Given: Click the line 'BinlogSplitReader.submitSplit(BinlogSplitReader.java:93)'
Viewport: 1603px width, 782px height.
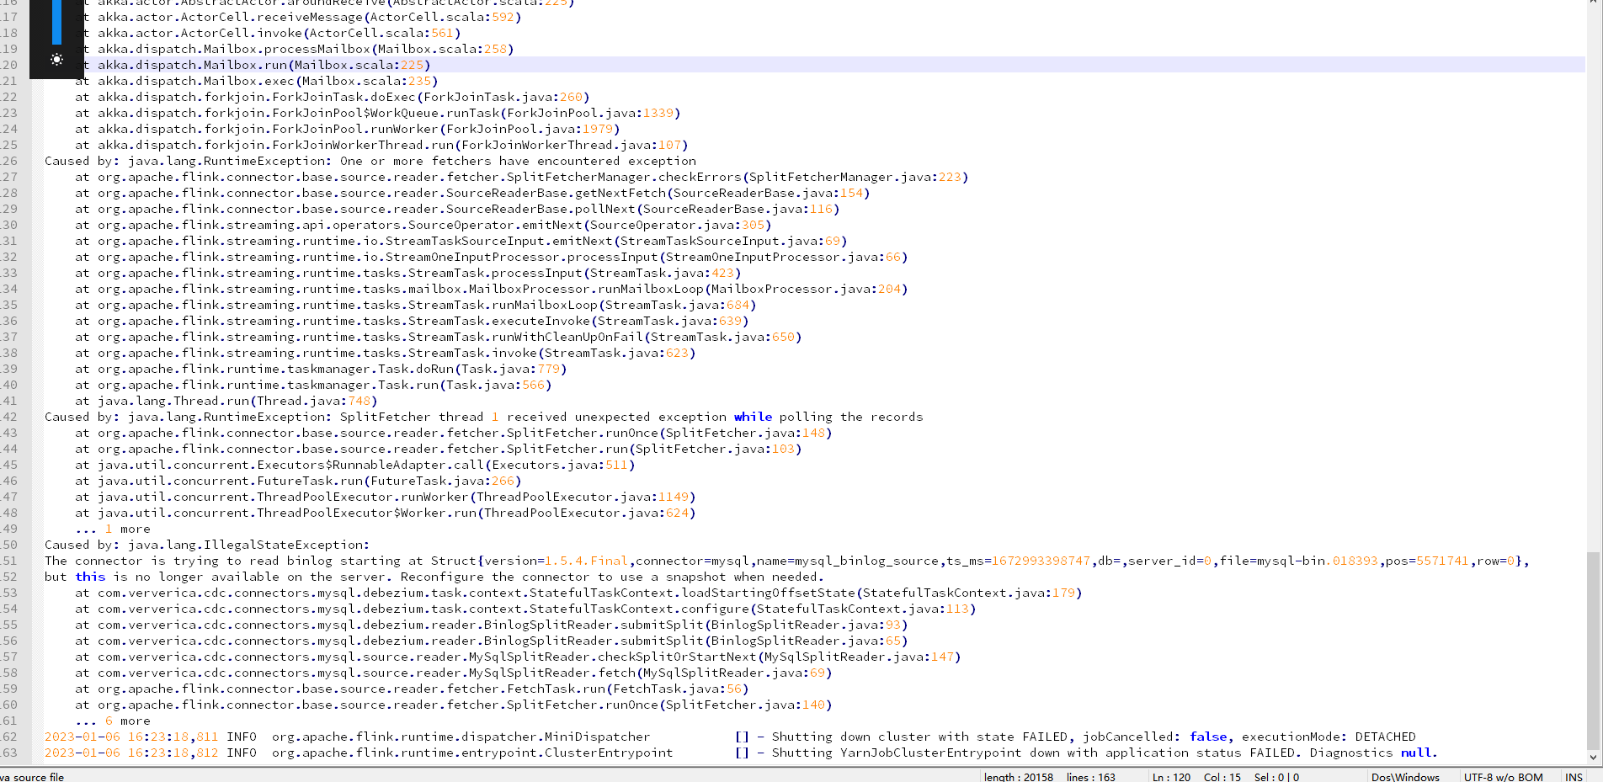Looking at the screenshot, I should (491, 625).
